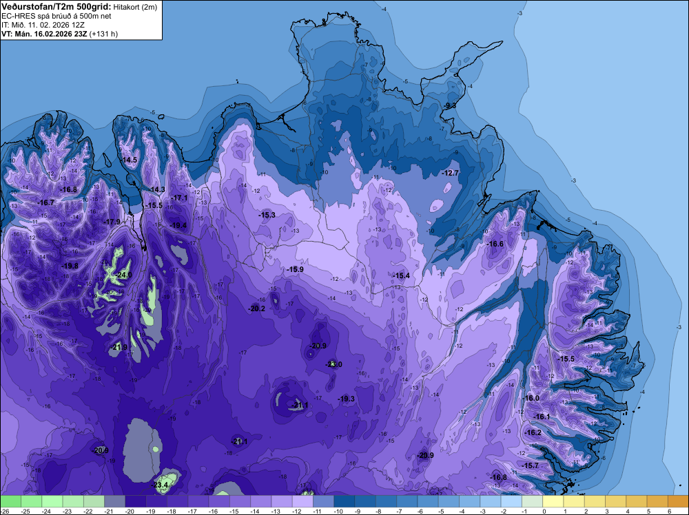Image resolution: width=689 pixels, height=515 pixels.
Task: Click the -15.7 temperature value
Action: [x=530, y=465]
